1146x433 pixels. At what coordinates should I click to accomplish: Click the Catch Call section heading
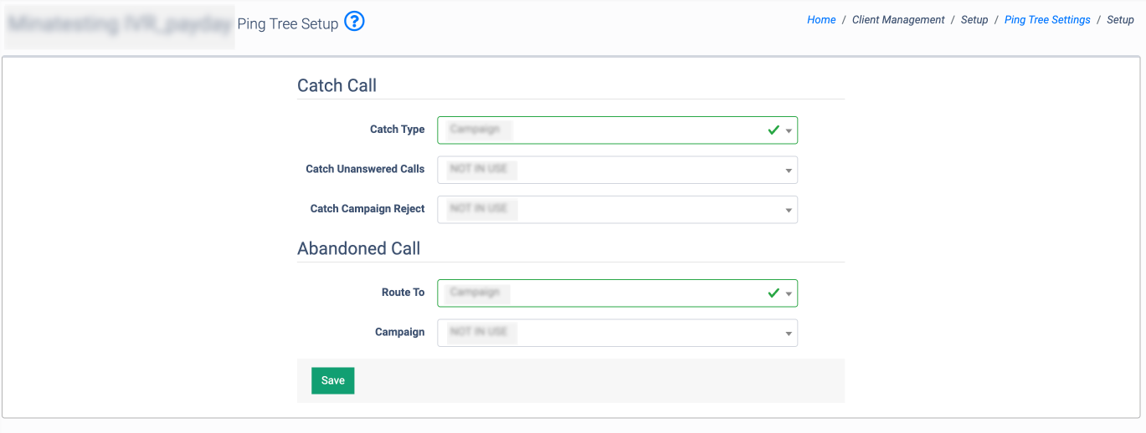(x=337, y=85)
